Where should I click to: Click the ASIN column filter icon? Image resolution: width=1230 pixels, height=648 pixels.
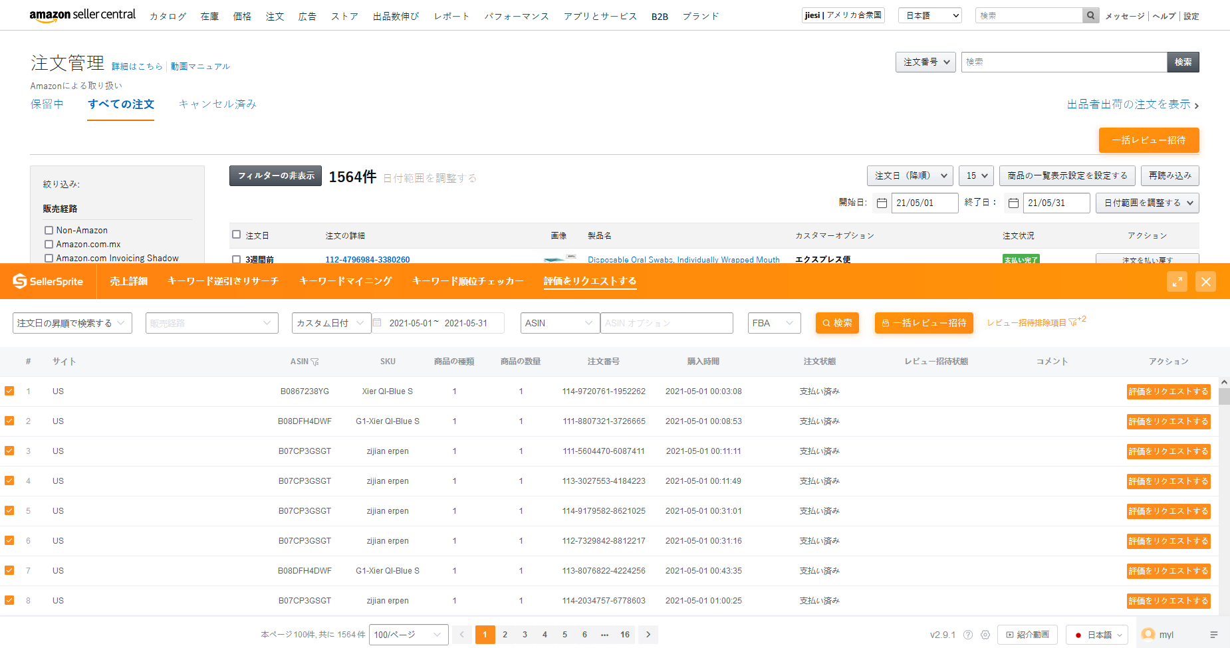click(x=314, y=362)
